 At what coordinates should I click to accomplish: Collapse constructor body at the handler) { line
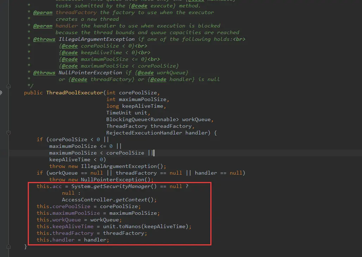(x=8, y=133)
